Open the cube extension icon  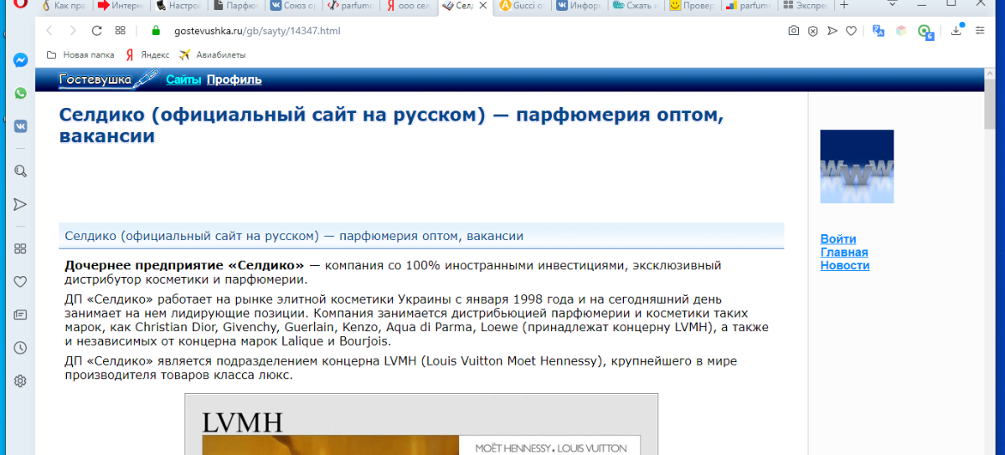pyautogui.click(x=901, y=31)
